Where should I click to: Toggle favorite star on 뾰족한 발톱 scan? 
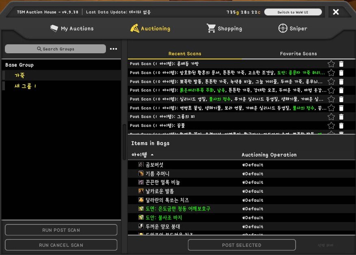[x=331, y=81]
